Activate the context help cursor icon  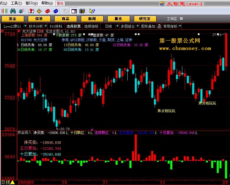tap(92, 11)
